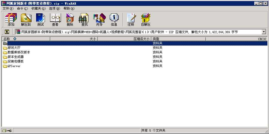This screenshot has width=269, height=134.
Task: Select the QPServer folder
Action: point(12,66)
